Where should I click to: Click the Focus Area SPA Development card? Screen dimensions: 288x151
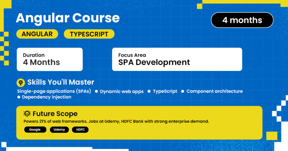click(177, 60)
